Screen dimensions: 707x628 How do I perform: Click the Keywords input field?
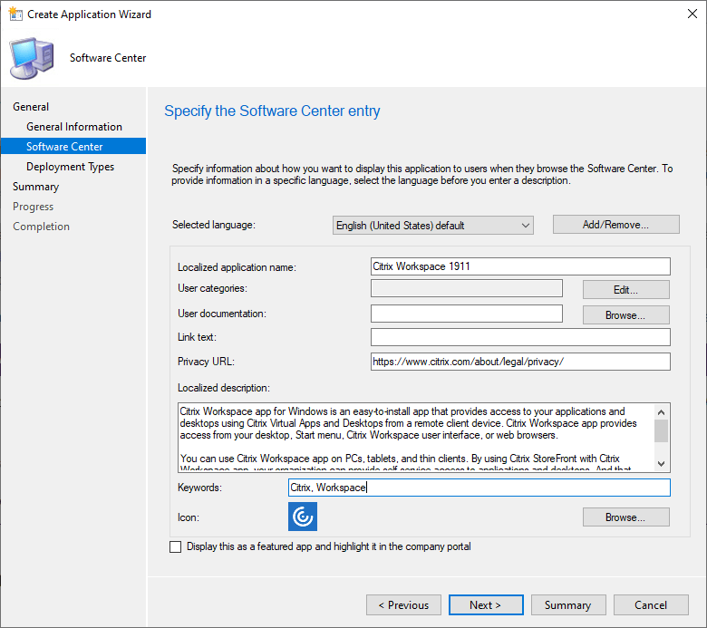(479, 488)
